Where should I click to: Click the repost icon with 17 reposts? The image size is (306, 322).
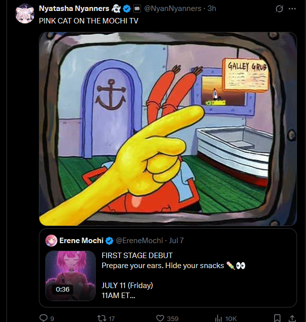coord(102,319)
